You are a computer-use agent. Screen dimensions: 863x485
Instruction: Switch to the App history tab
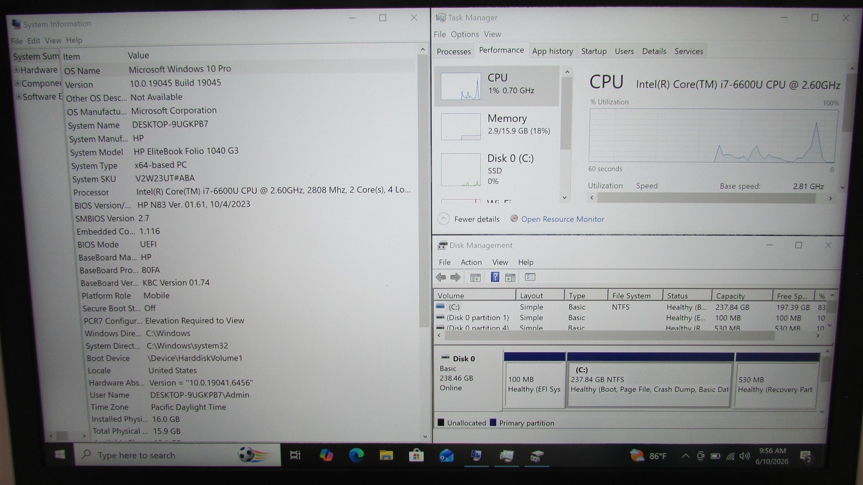coord(552,51)
